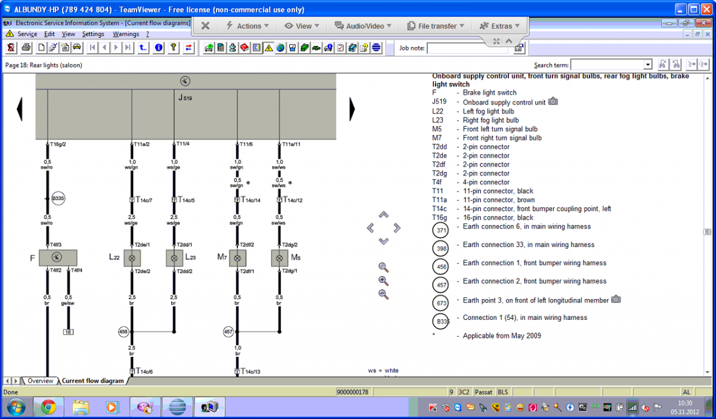Open the Warnings menu
Viewport: 716px width, 419px height.
click(x=126, y=34)
